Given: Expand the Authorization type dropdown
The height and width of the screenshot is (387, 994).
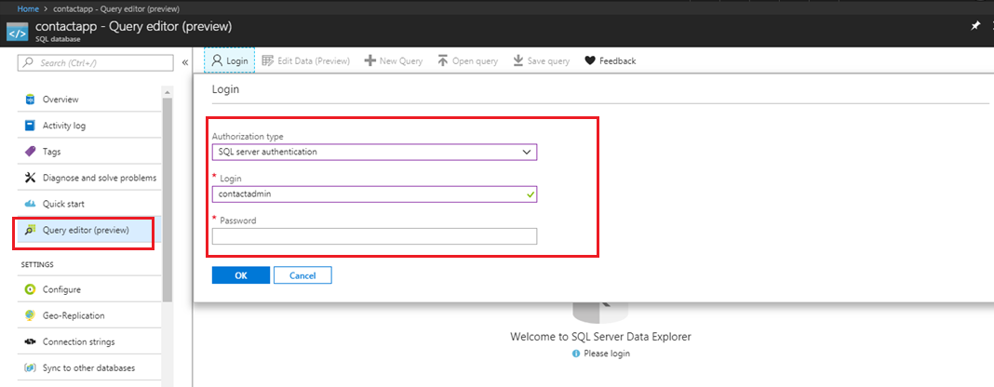Looking at the screenshot, I should [374, 152].
